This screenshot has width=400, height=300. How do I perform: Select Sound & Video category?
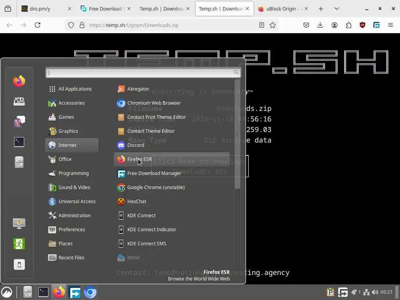tap(72, 187)
